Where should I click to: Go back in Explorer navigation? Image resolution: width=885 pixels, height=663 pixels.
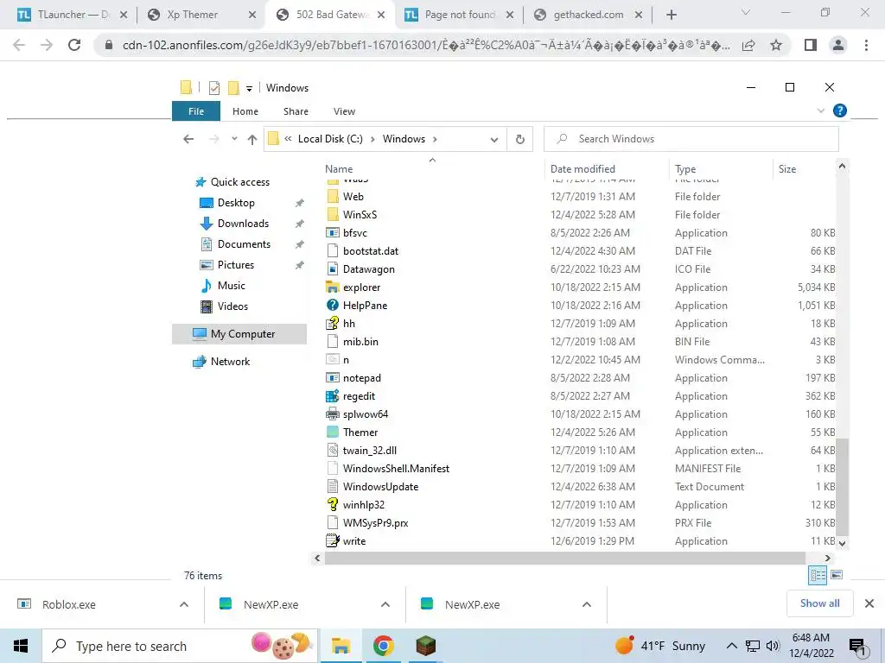[x=188, y=139]
